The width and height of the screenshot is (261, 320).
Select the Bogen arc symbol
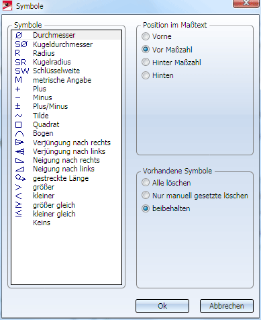[x=66, y=133]
